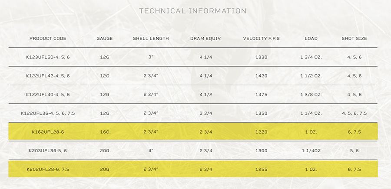Image resolution: width=391 pixels, height=189 pixels.
Task: Select the 1 3/4 OZ. load cell
Action: click(x=311, y=57)
